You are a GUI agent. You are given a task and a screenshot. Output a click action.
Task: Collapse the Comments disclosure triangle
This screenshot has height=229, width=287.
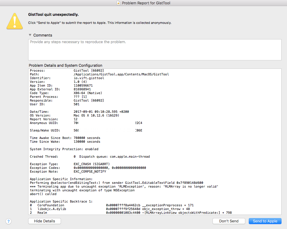[x=30, y=35]
